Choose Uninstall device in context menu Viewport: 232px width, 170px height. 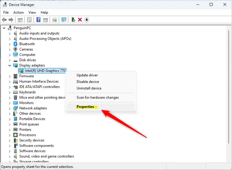tap(101, 88)
